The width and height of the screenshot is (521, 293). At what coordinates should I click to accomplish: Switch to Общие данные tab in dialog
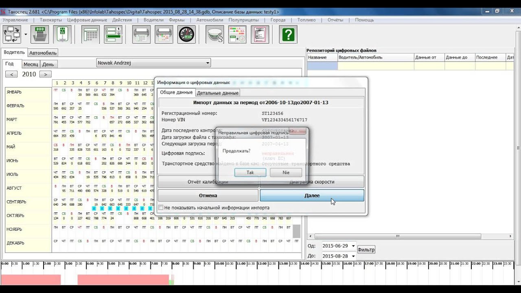(x=176, y=92)
